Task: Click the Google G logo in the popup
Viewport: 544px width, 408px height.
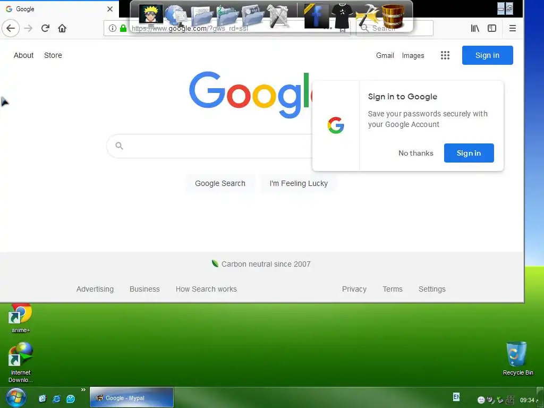Action: click(x=336, y=125)
